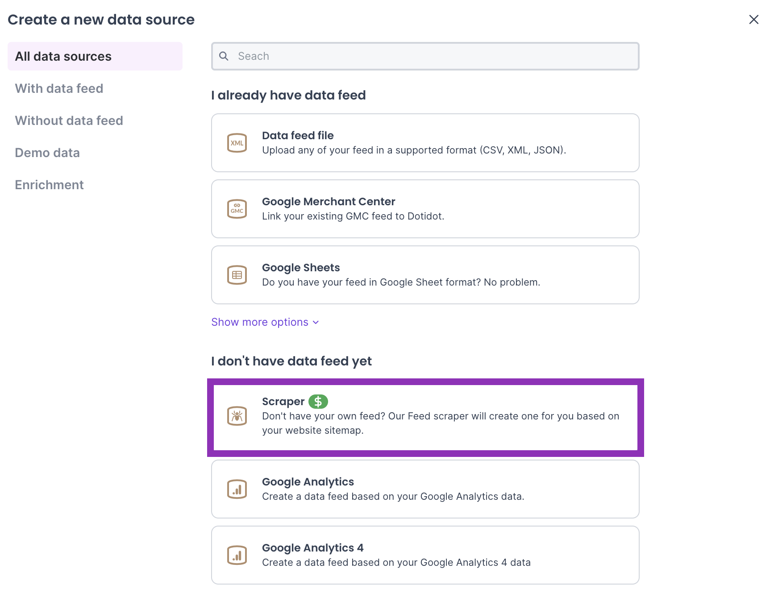Select Demo data in sidebar

pos(47,153)
